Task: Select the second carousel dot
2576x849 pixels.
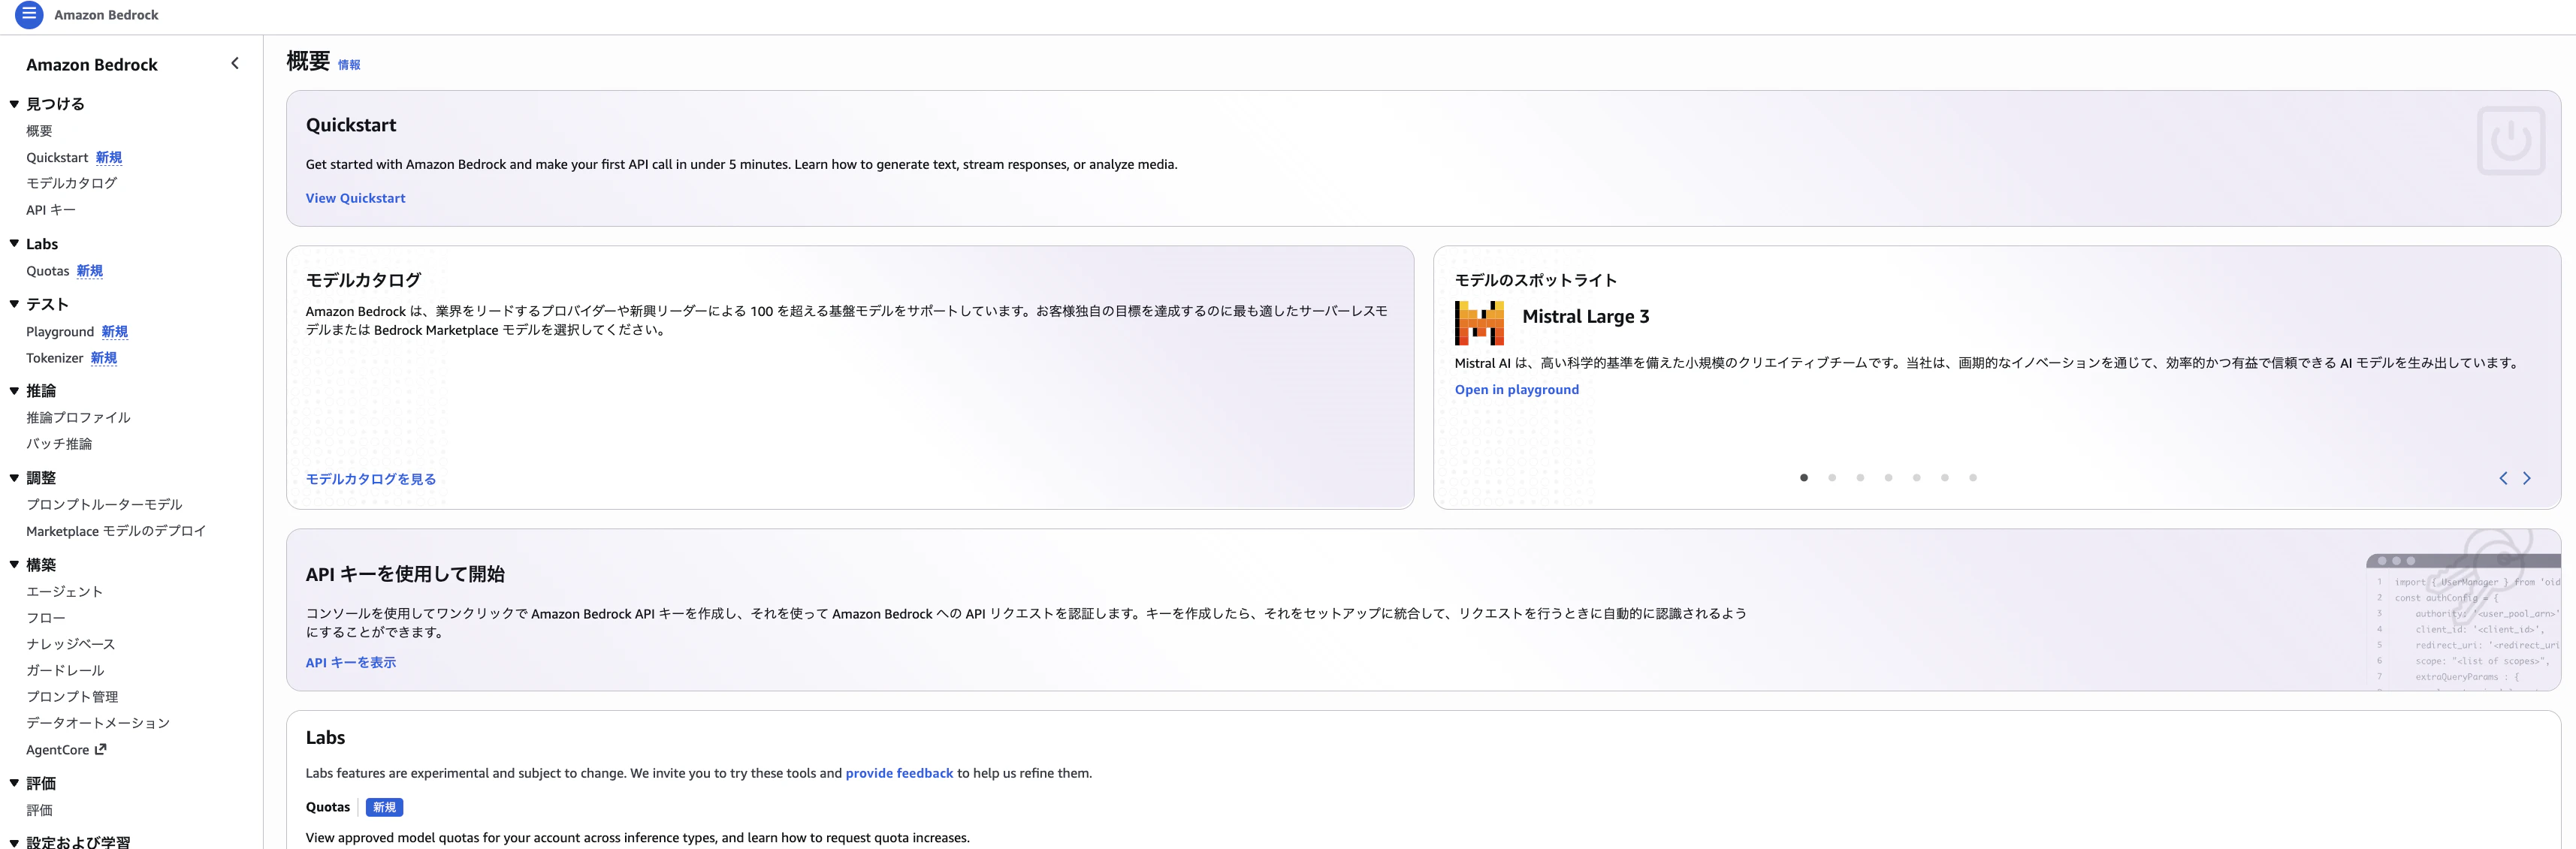Action: 1832,477
